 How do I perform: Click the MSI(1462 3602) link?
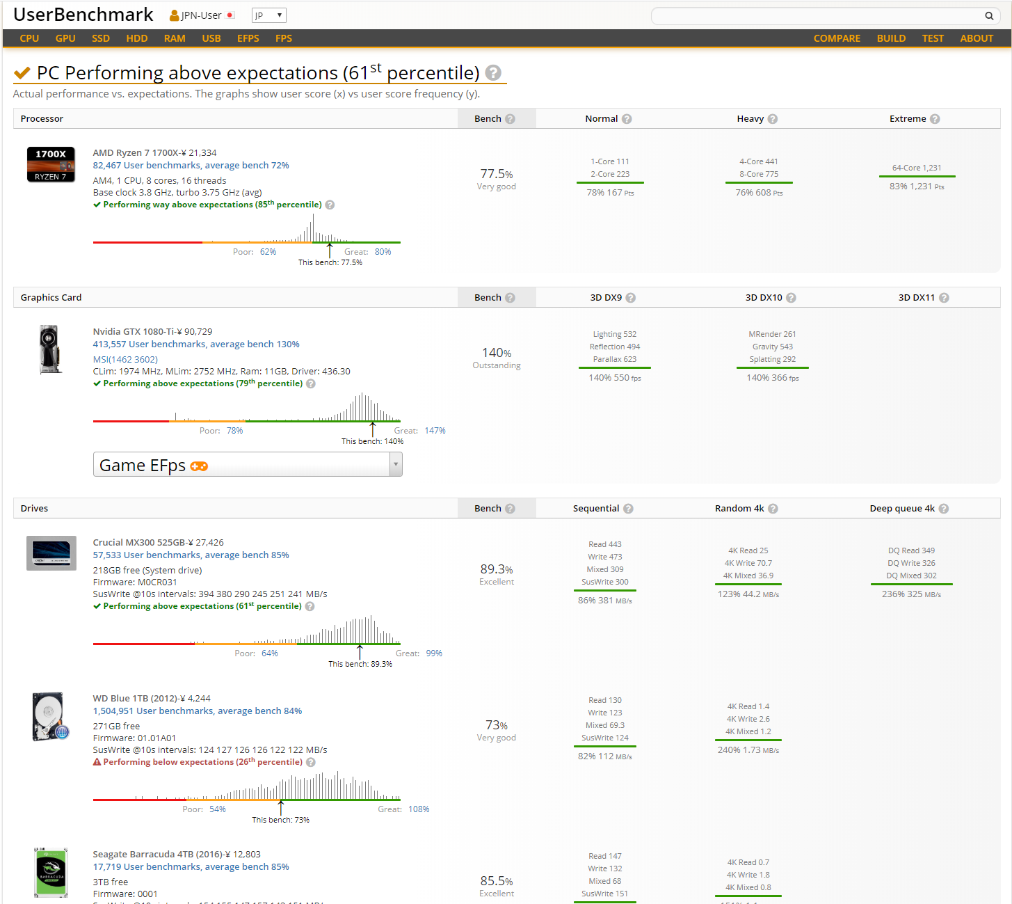[x=125, y=359]
